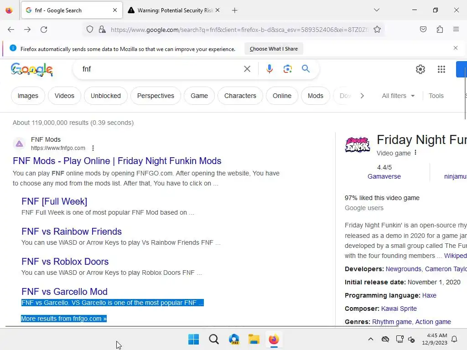Click the blue magnifier search button

[306, 69]
